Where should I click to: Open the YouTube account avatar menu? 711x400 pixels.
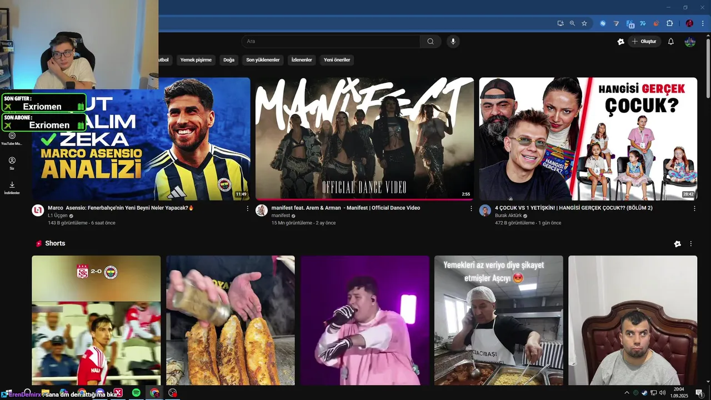click(x=690, y=42)
